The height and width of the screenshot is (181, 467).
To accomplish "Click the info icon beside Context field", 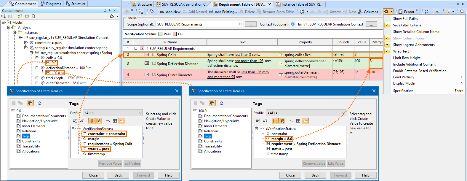I will point(293,24).
